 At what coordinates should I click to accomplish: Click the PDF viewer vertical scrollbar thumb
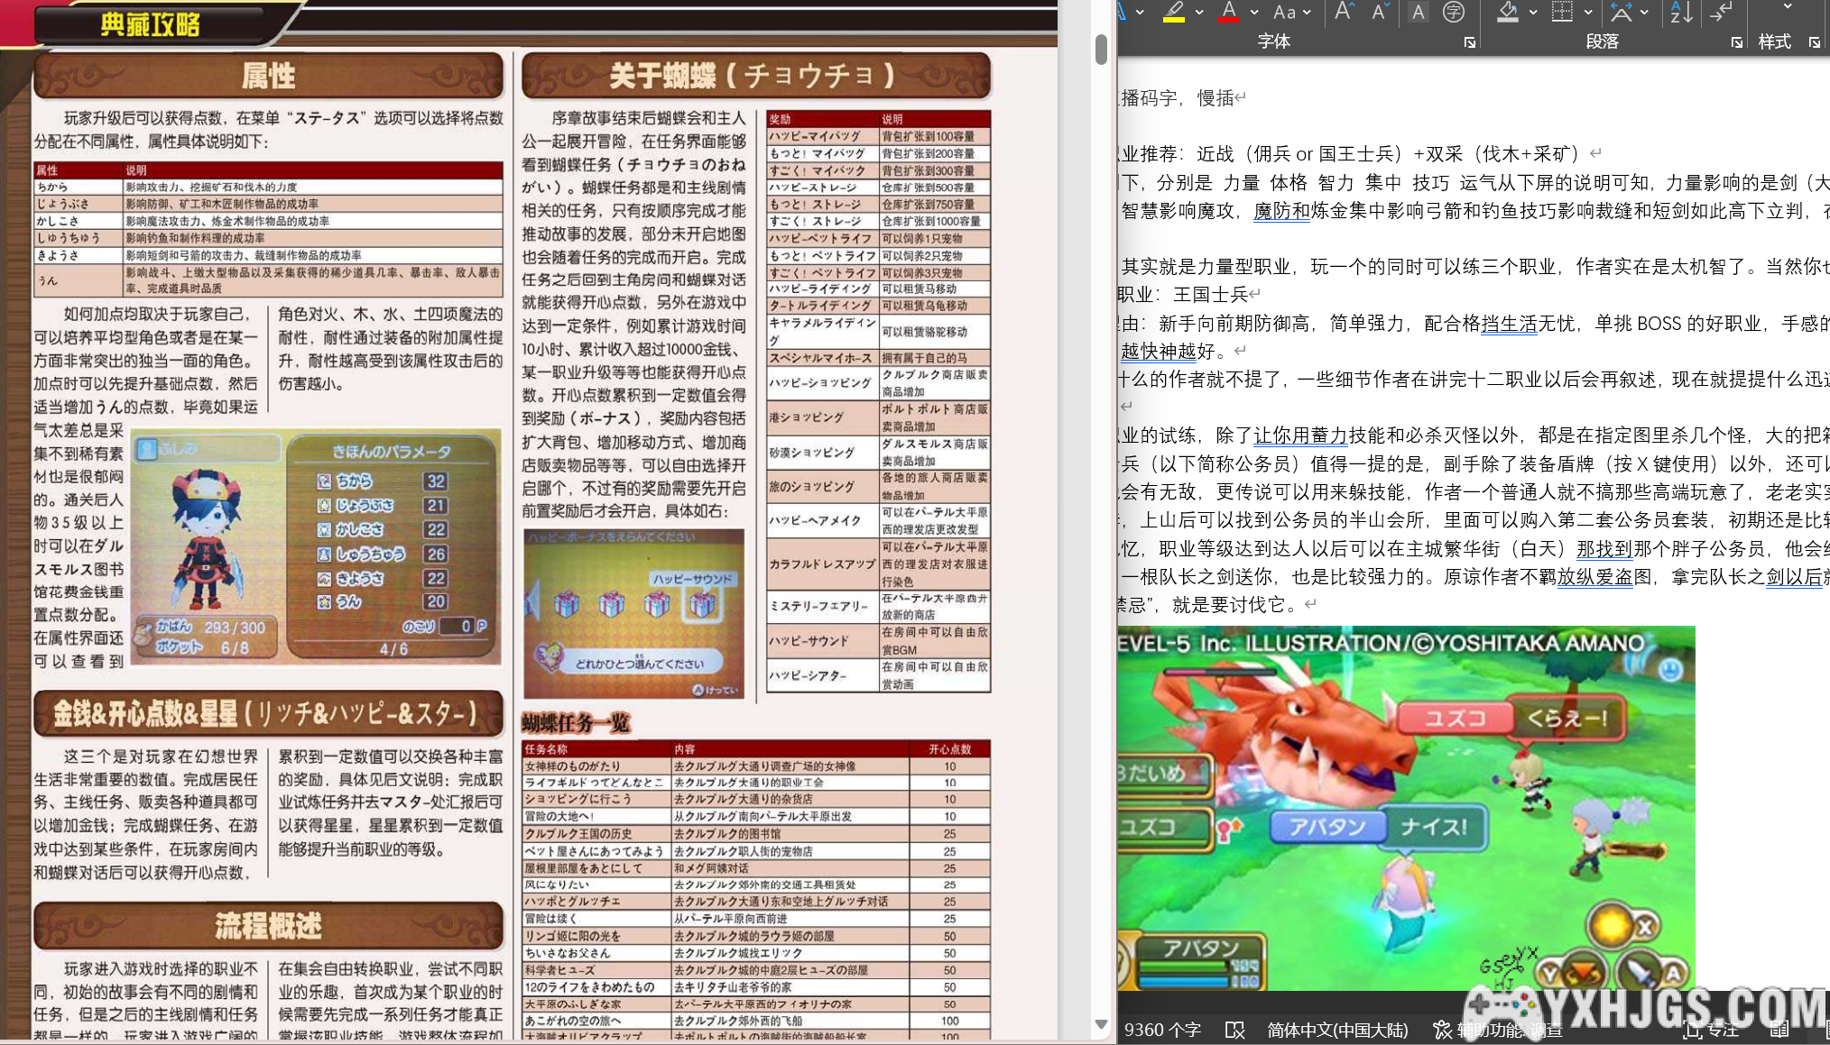tap(1101, 50)
